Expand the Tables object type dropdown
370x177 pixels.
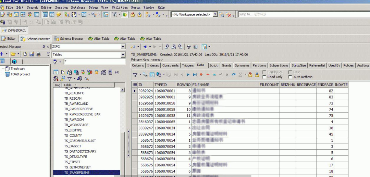123,55
